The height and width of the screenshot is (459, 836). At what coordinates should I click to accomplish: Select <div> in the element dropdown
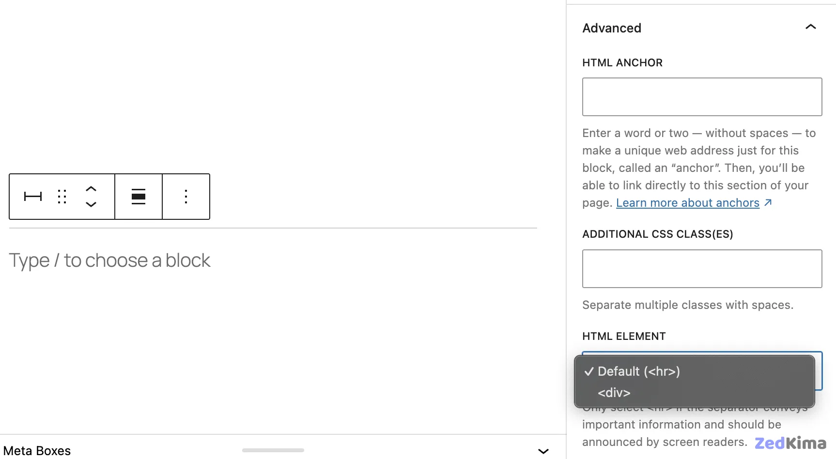(614, 393)
